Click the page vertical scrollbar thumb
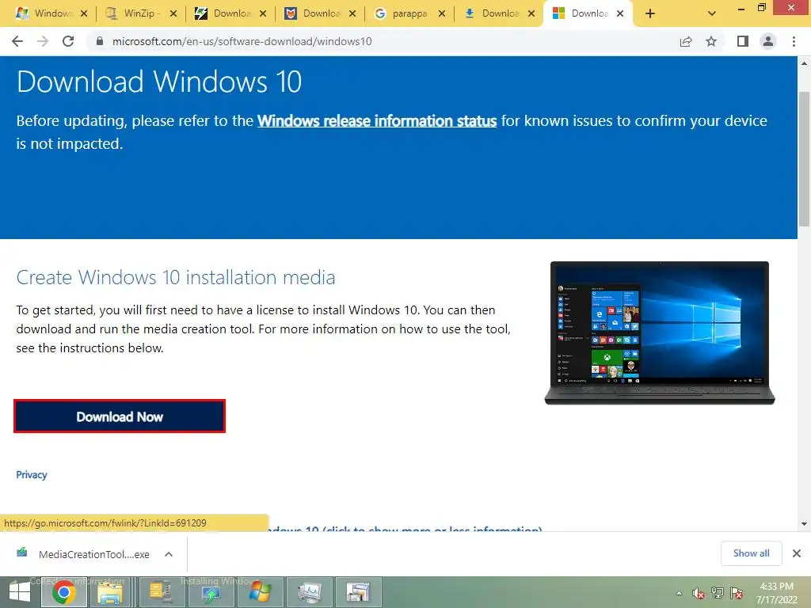Screen dimensions: 811x608 (804, 159)
